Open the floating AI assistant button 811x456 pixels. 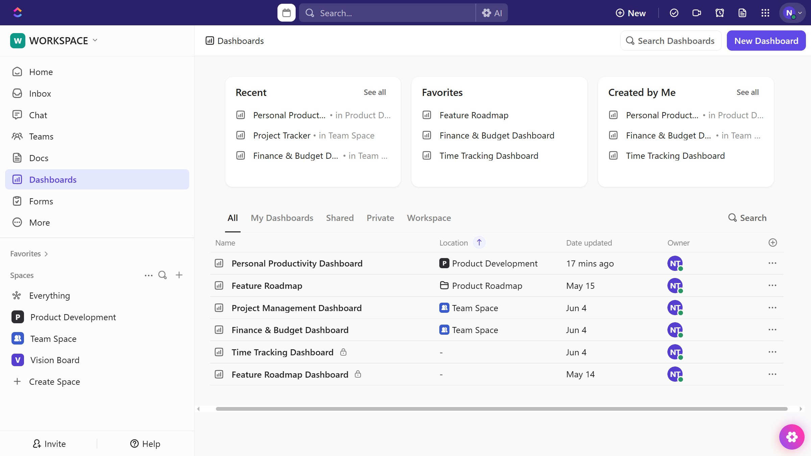(792, 437)
